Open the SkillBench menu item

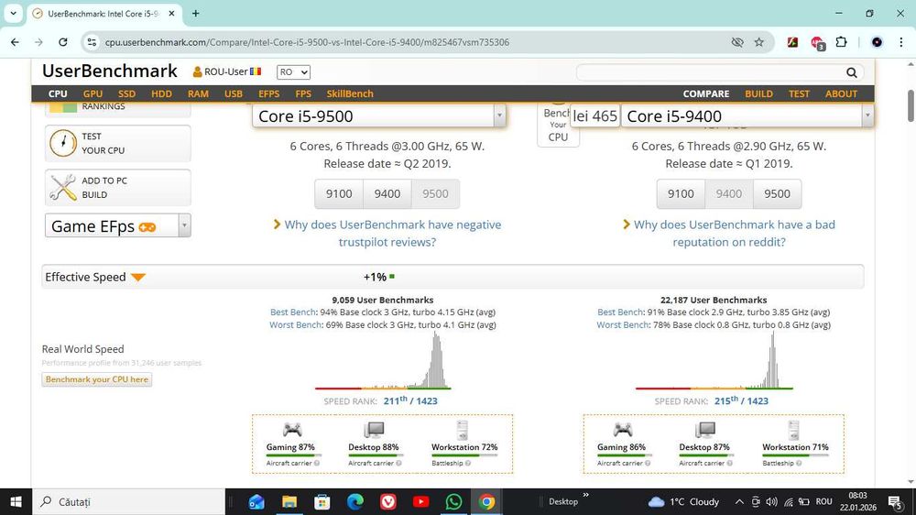pos(350,93)
